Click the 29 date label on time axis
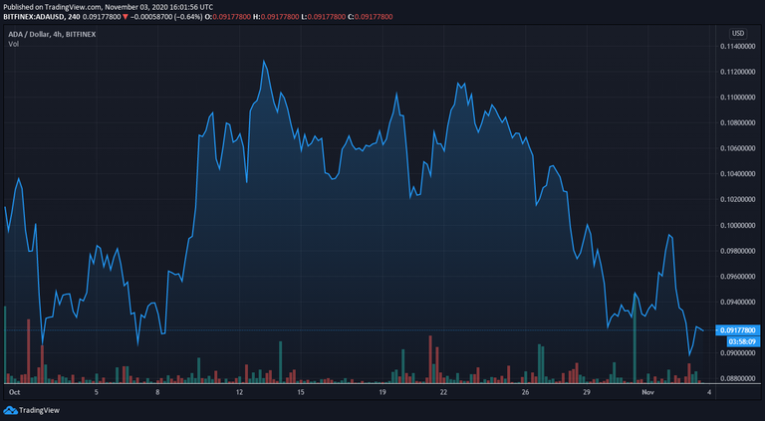The height and width of the screenshot is (421, 765). (587, 392)
